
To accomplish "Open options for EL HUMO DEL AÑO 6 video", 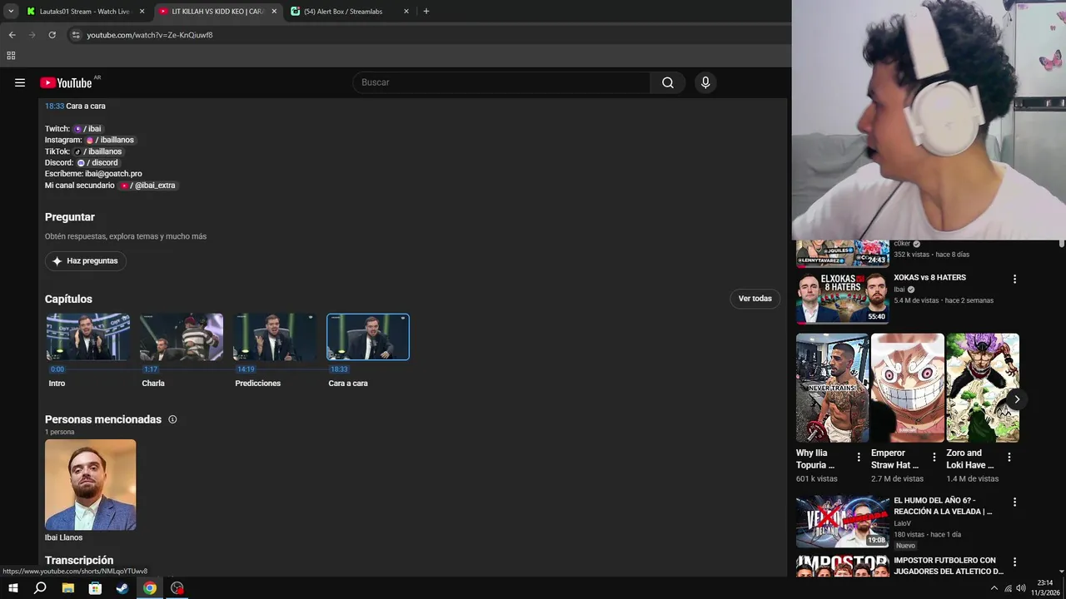I will tap(1014, 502).
